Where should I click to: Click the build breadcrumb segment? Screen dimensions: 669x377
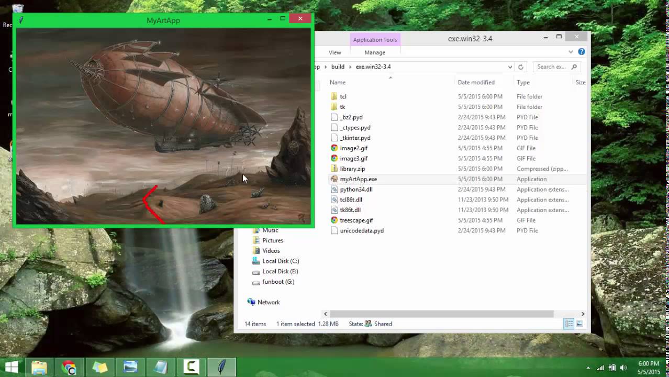338,66
